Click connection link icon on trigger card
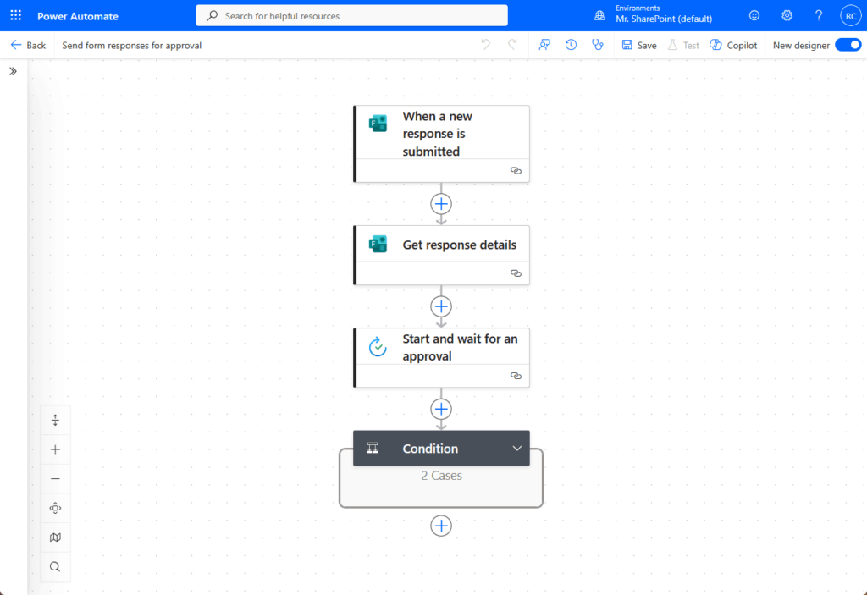The width and height of the screenshot is (867, 595). click(x=516, y=170)
